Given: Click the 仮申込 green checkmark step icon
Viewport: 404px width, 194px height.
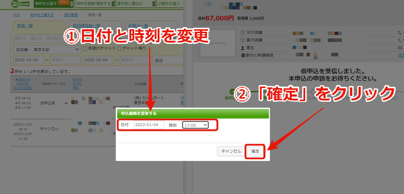Looking at the screenshot, I should 233,92.
